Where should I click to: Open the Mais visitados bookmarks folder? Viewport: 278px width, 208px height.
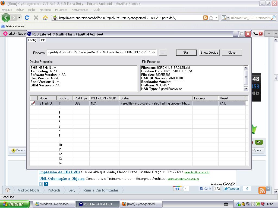coord(13,26)
